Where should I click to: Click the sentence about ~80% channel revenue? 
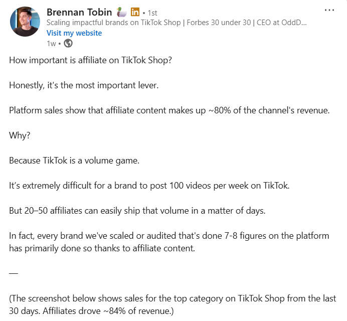pos(169,110)
